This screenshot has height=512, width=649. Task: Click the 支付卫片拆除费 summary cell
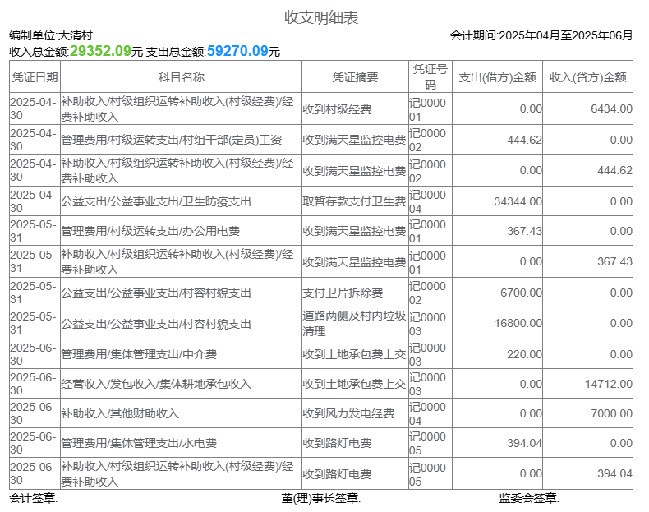(x=343, y=293)
